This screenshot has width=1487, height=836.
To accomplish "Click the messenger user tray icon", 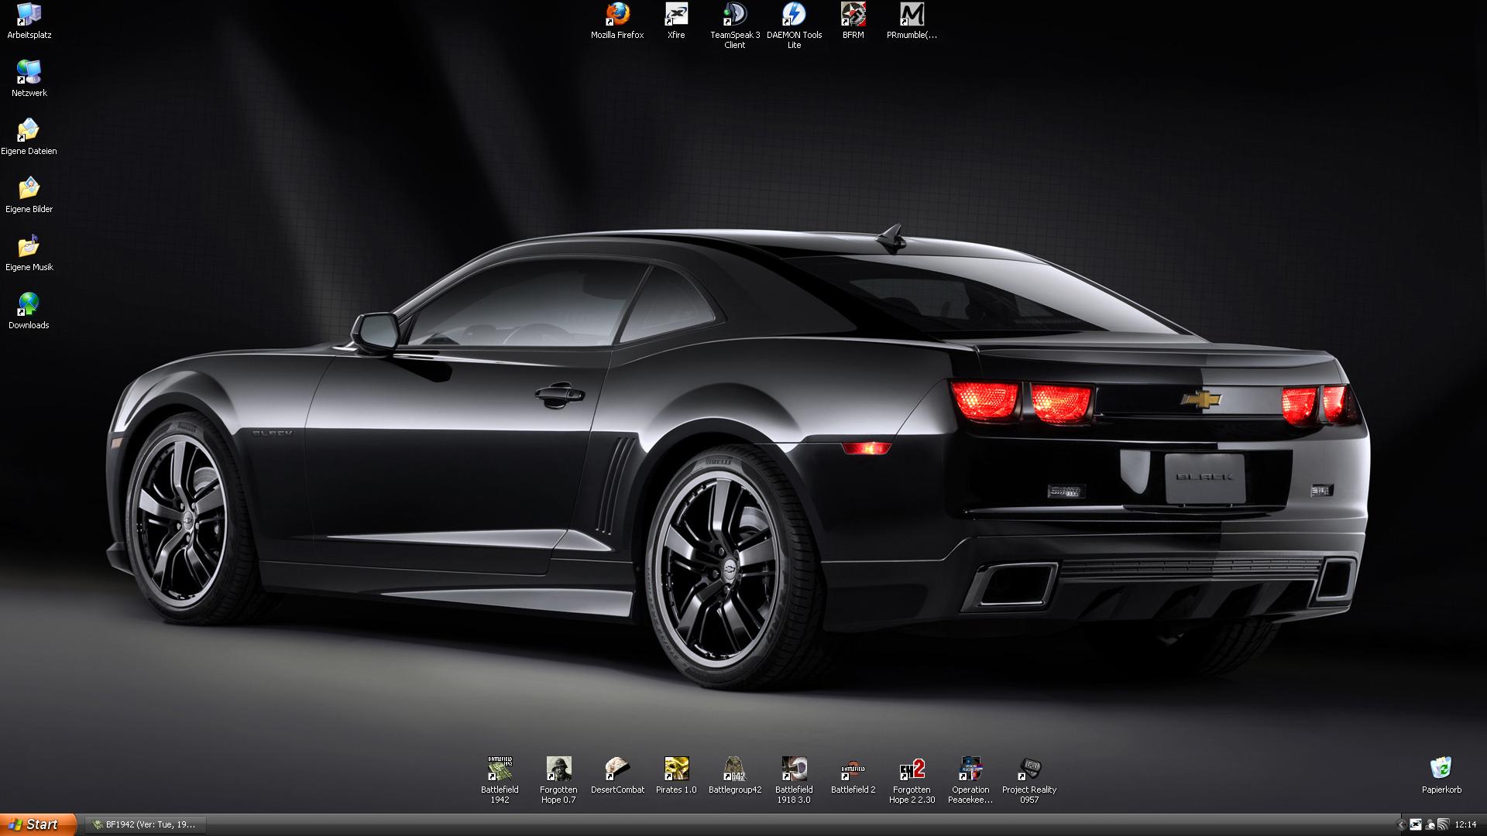I will pyautogui.click(x=1430, y=825).
